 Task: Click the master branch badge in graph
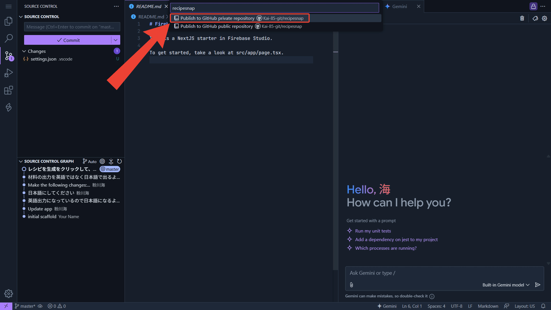click(110, 169)
